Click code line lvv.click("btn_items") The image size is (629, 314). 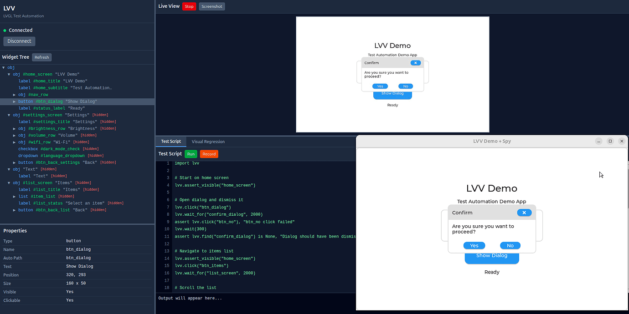pyautogui.click(x=201, y=266)
